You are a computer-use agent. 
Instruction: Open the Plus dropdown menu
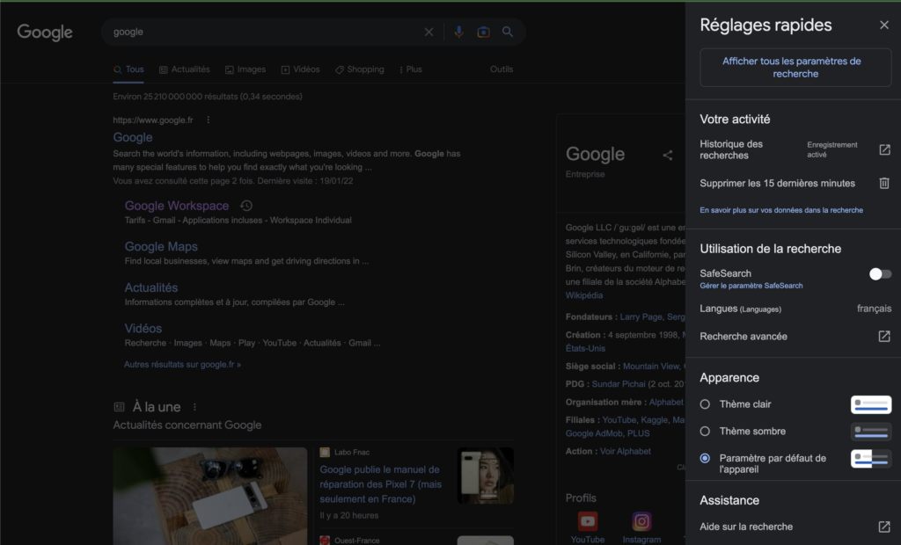[410, 69]
